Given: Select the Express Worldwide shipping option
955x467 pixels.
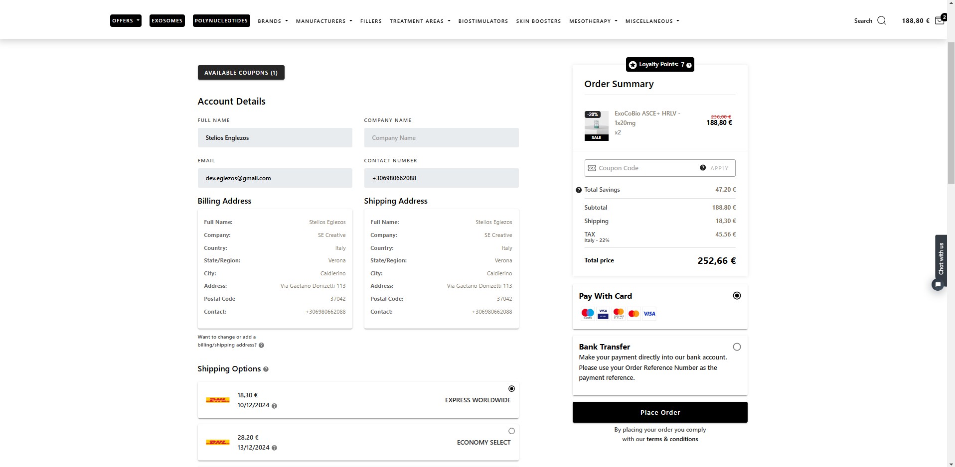Looking at the screenshot, I should tap(511, 389).
